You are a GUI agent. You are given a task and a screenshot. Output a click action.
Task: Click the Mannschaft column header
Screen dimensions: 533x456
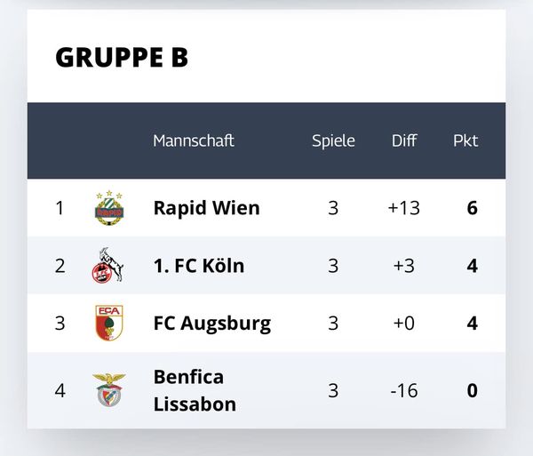pos(194,140)
